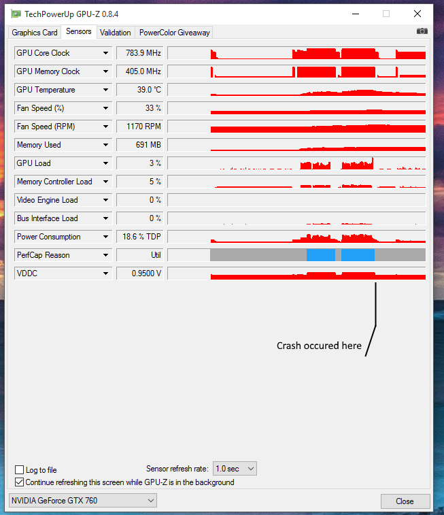Viewport: 444px width, 515px height.
Task: Expand the Memory Used sensor dropdown
Action: tap(105, 145)
